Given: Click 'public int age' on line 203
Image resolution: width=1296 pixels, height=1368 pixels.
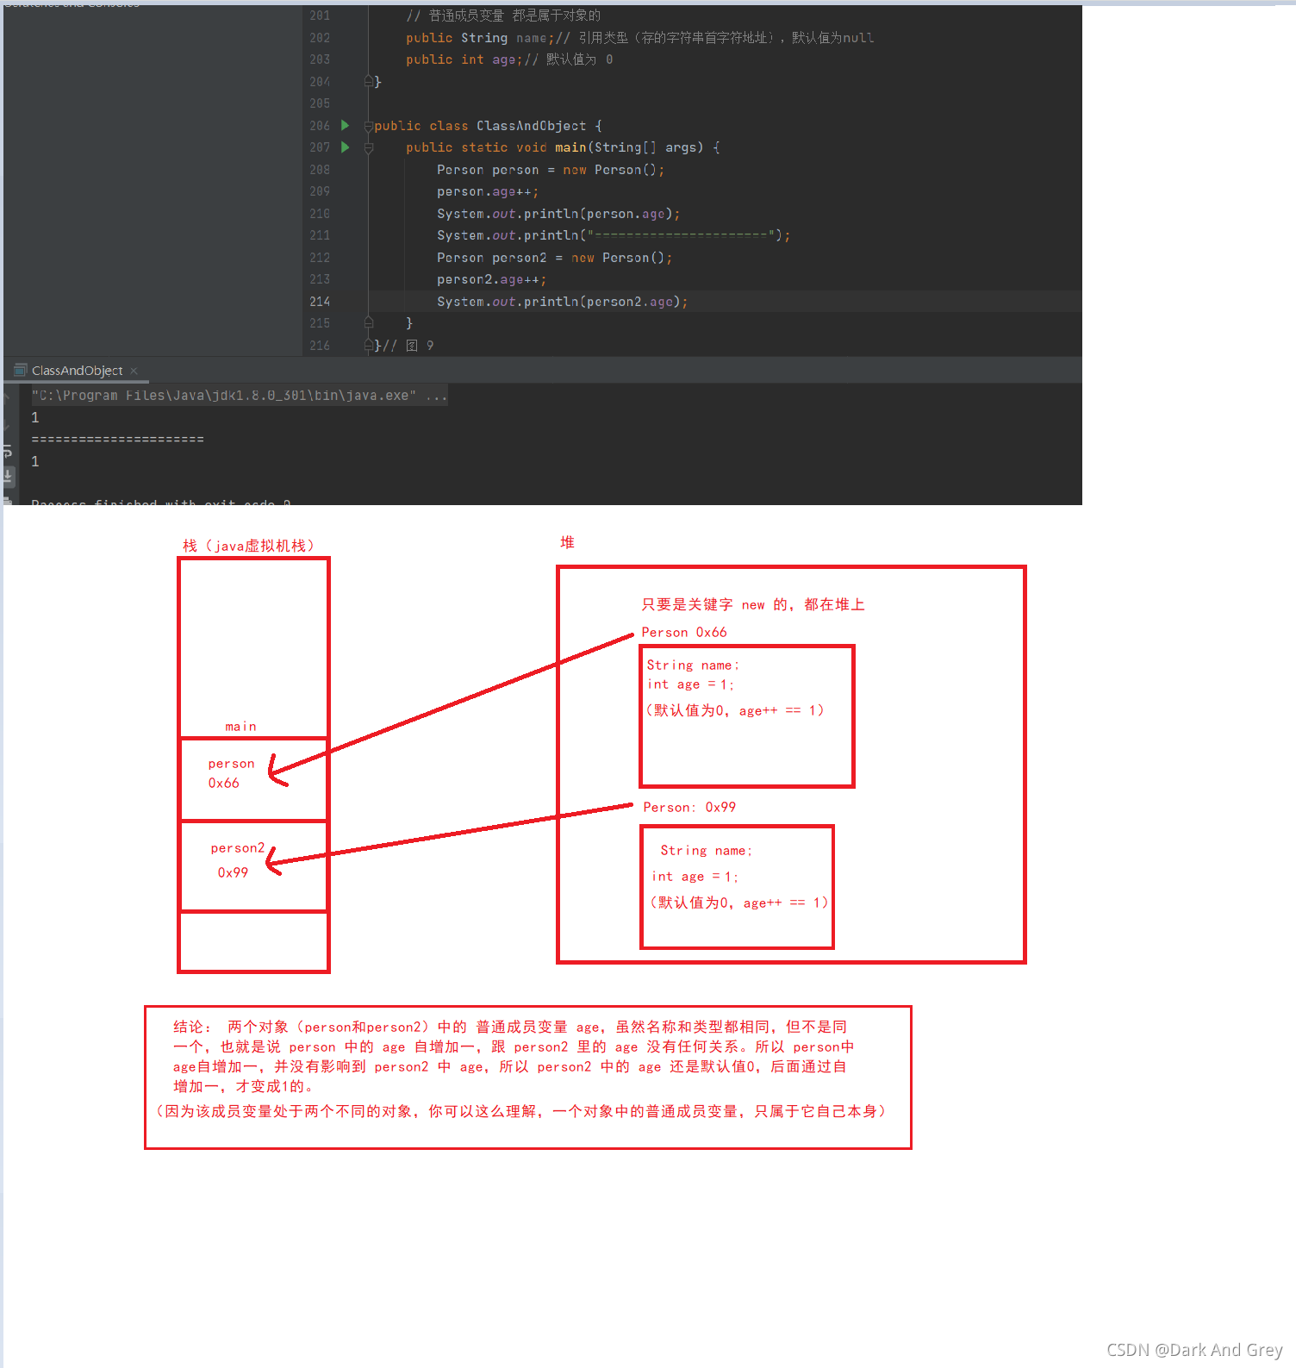Looking at the screenshot, I should pyautogui.click(x=461, y=59).
